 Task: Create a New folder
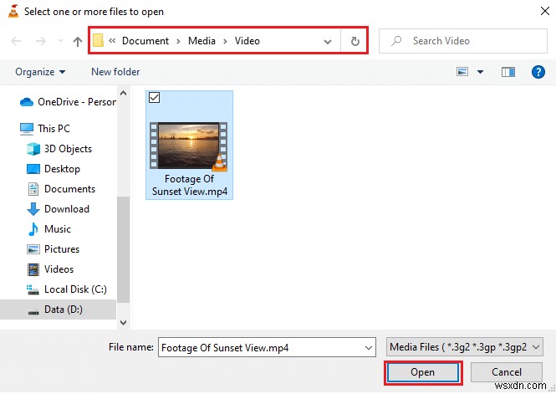click(x=115, y=72)
